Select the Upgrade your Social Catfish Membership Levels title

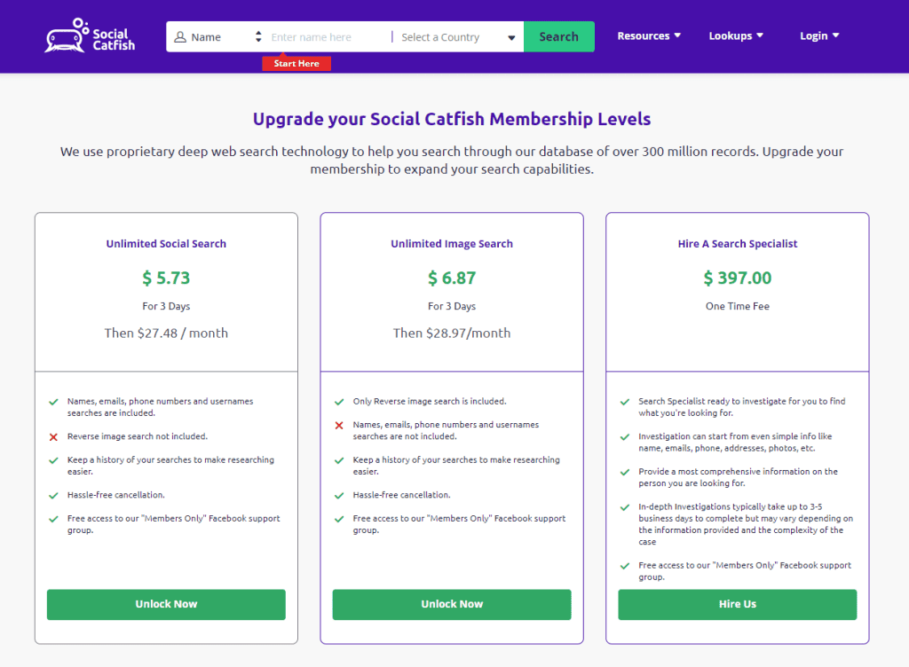(x=452, y=119)
